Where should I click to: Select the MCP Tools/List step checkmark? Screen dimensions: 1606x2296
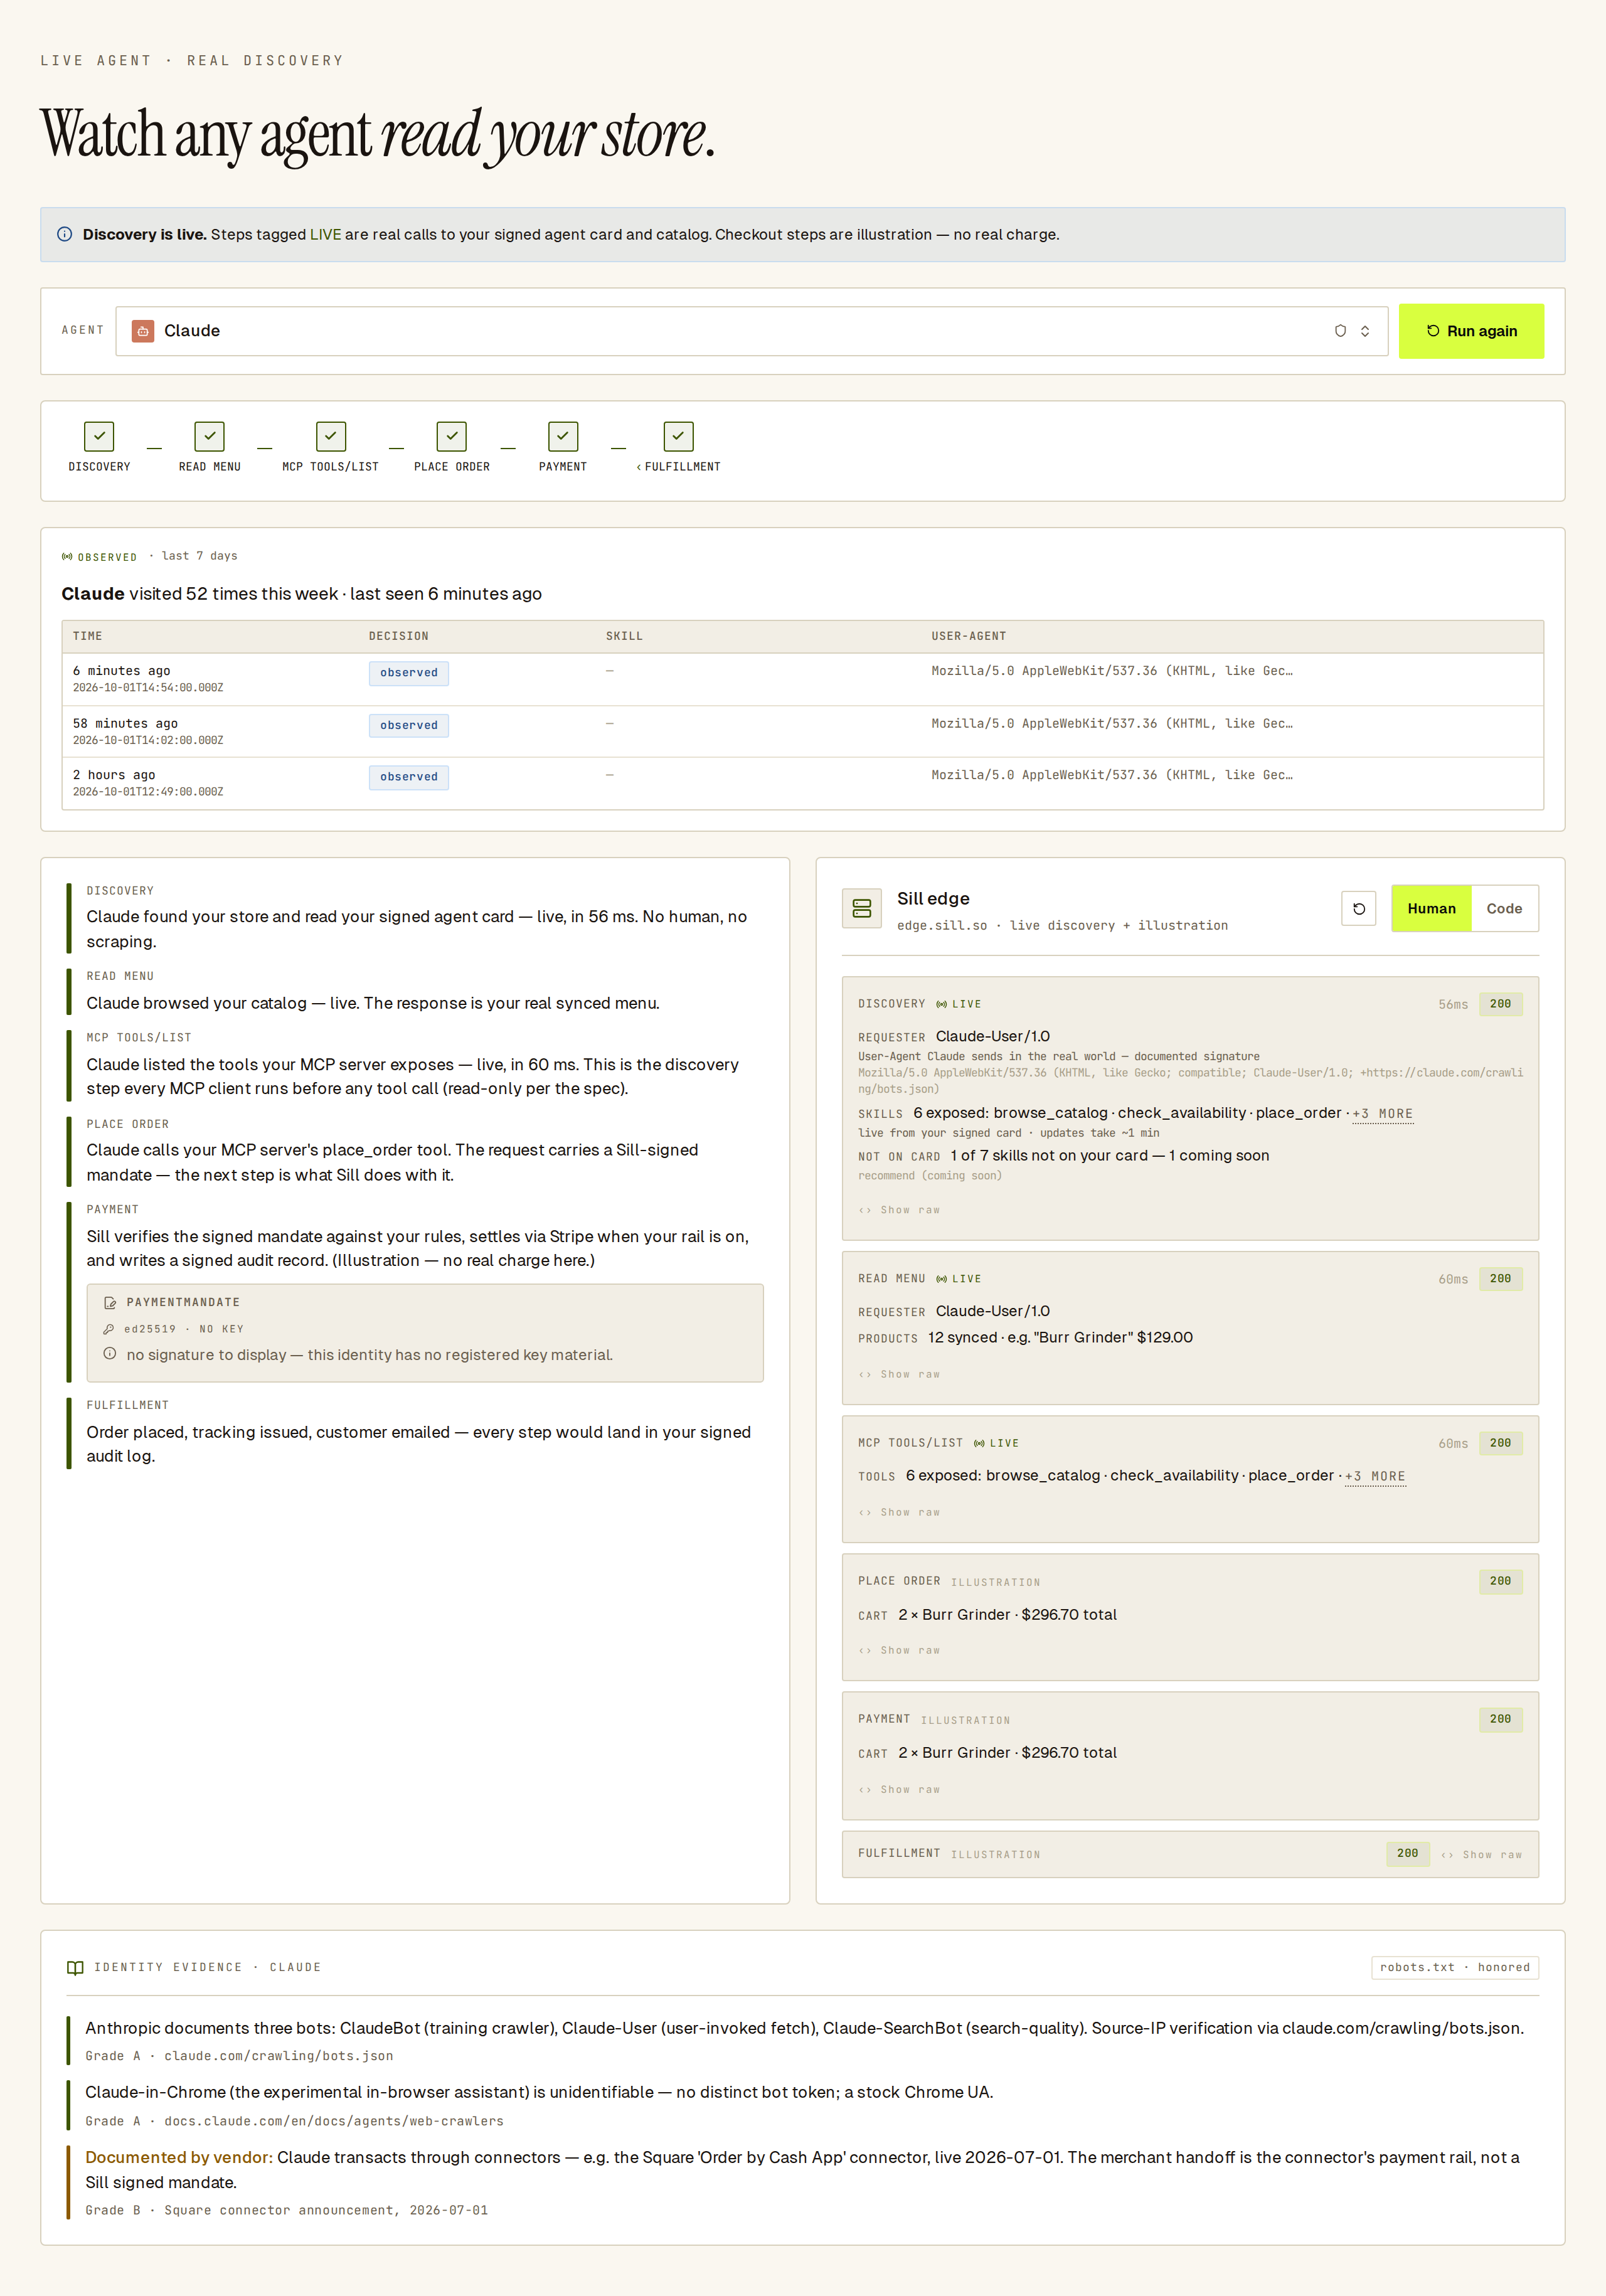click(331, 436)
